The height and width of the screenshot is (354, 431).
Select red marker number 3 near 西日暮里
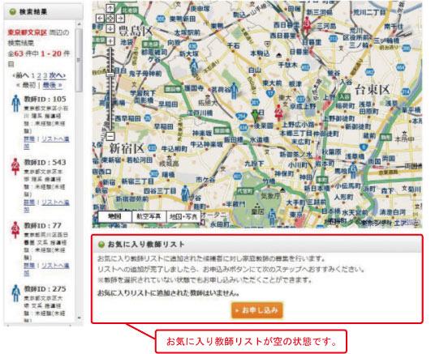click(307, 25)
